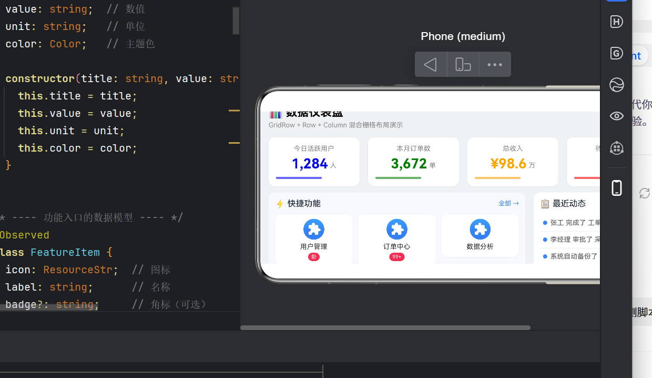Open the H tool window in sidebar
Screen dimensions: 652x378
tap(616, 22)
